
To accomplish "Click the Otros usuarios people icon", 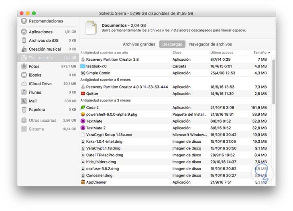I will click(x=24, y=120).
